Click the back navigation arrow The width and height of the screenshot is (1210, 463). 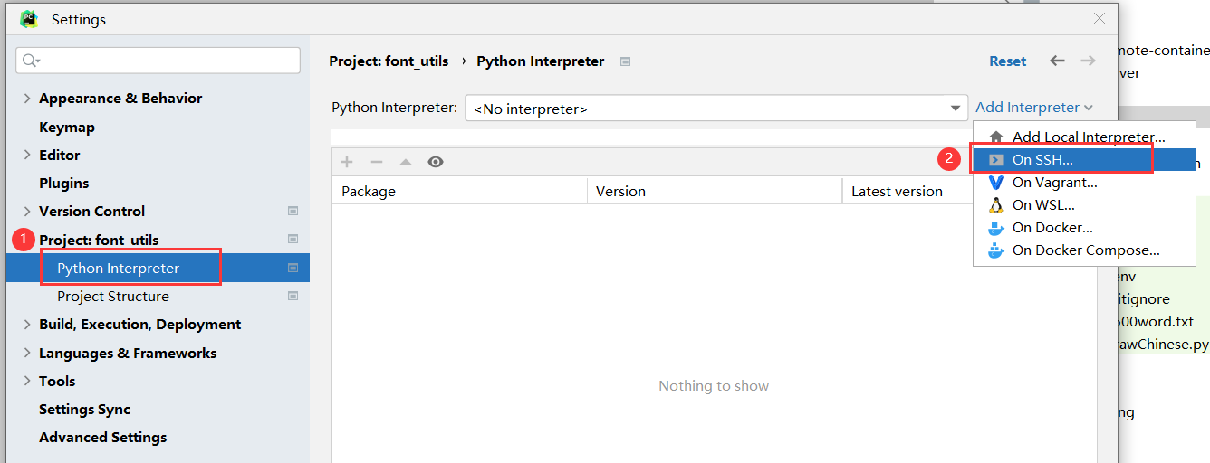[x=1057, y=61]
